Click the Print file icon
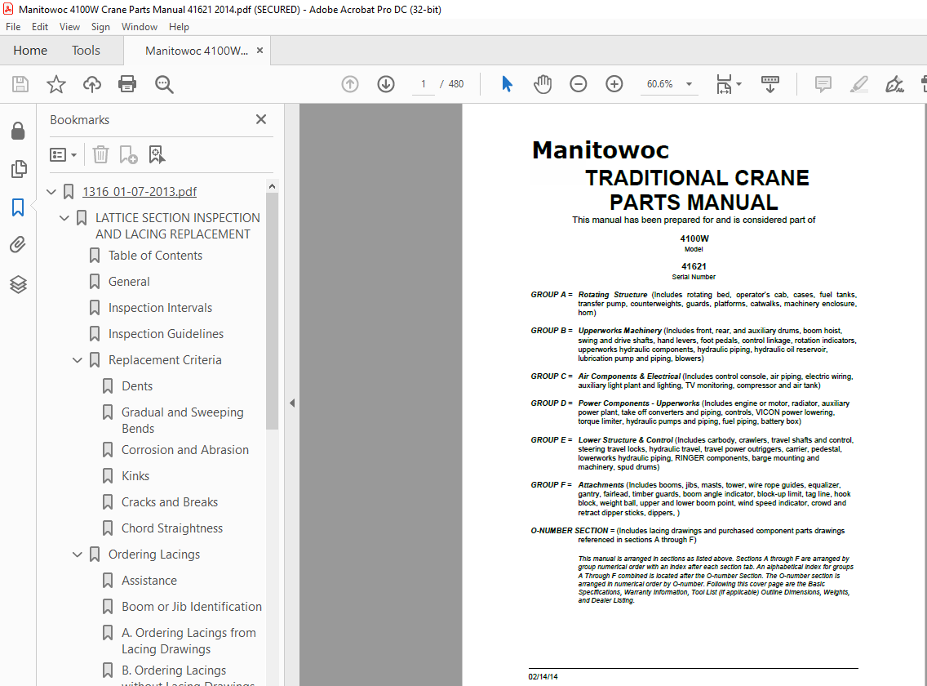 (x=127, y=84)
